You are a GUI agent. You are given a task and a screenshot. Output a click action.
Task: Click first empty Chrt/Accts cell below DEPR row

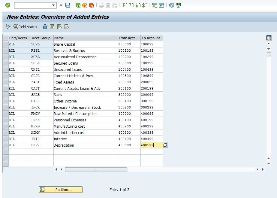20,151
